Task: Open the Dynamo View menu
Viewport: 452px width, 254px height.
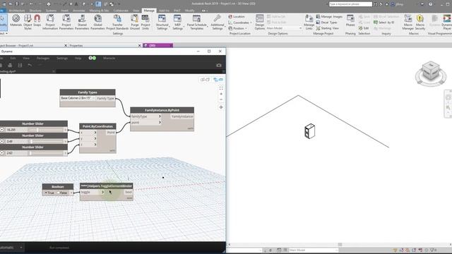Action: (26, 58)
